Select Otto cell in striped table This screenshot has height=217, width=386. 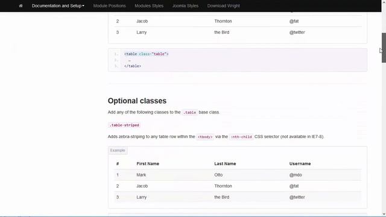click(218, 175)
